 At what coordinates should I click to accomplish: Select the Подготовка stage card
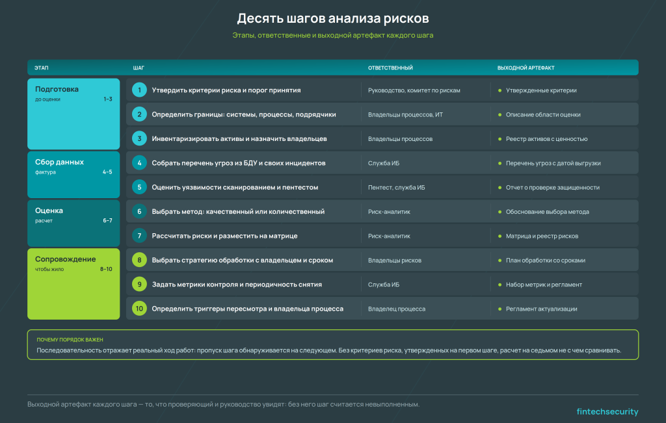73,114
